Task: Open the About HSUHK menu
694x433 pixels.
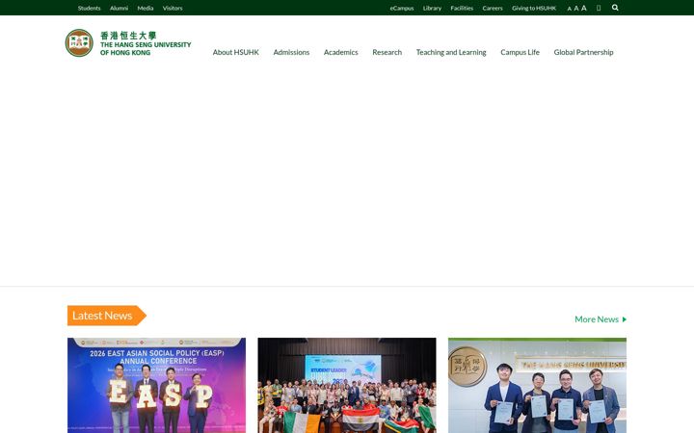Action: 236,52
